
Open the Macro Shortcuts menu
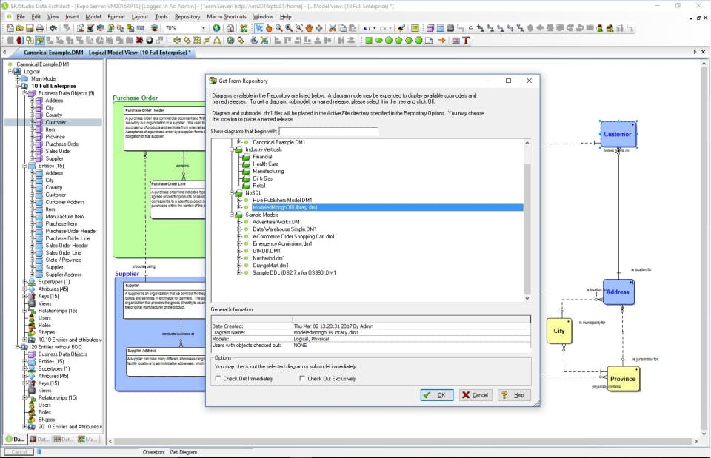pos(226,16)
